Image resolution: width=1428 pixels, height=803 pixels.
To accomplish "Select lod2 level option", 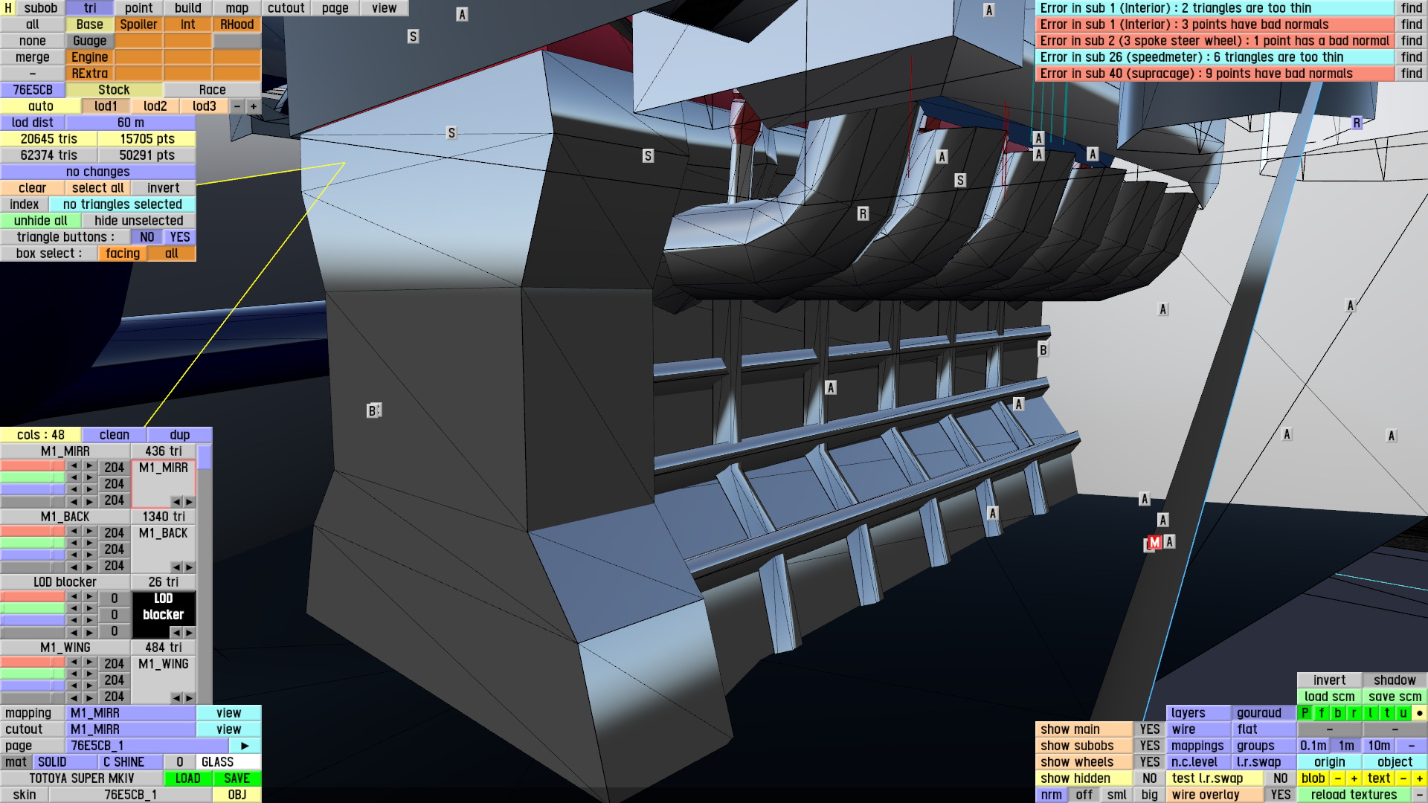I will 155,106.
